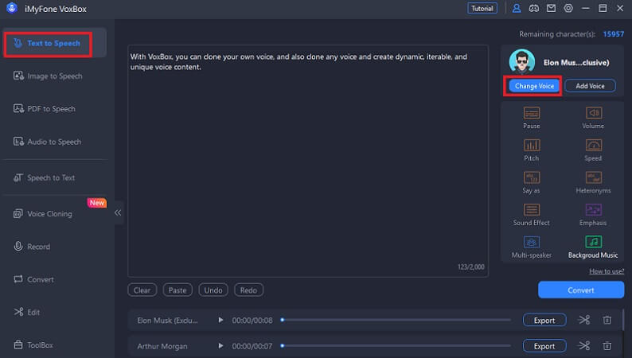The image size is (632, 358).
Task: Open the ToolBox section
Action: tap(34, 345)
